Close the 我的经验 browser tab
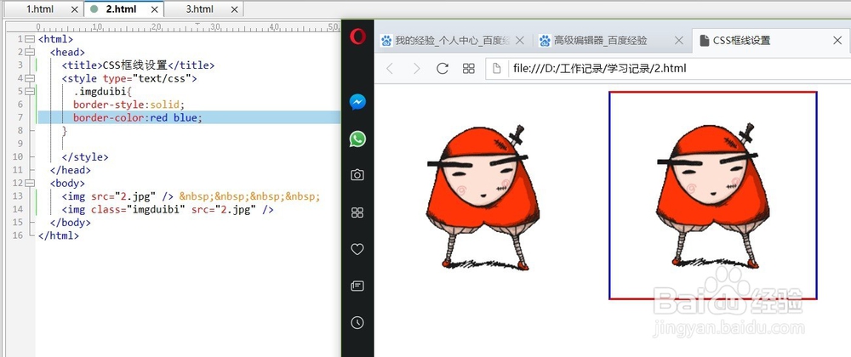This screenshot has width=851, height=357. click(x=520, y=41)
